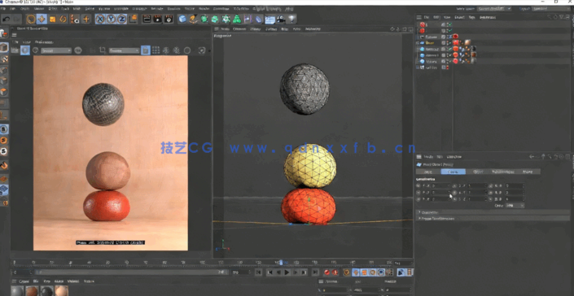
Task: Open the second dropdown in render view toolbar
Action: 124,50
